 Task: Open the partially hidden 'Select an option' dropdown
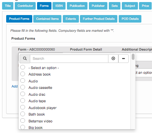pyautogui.click(x=144, y=72)
